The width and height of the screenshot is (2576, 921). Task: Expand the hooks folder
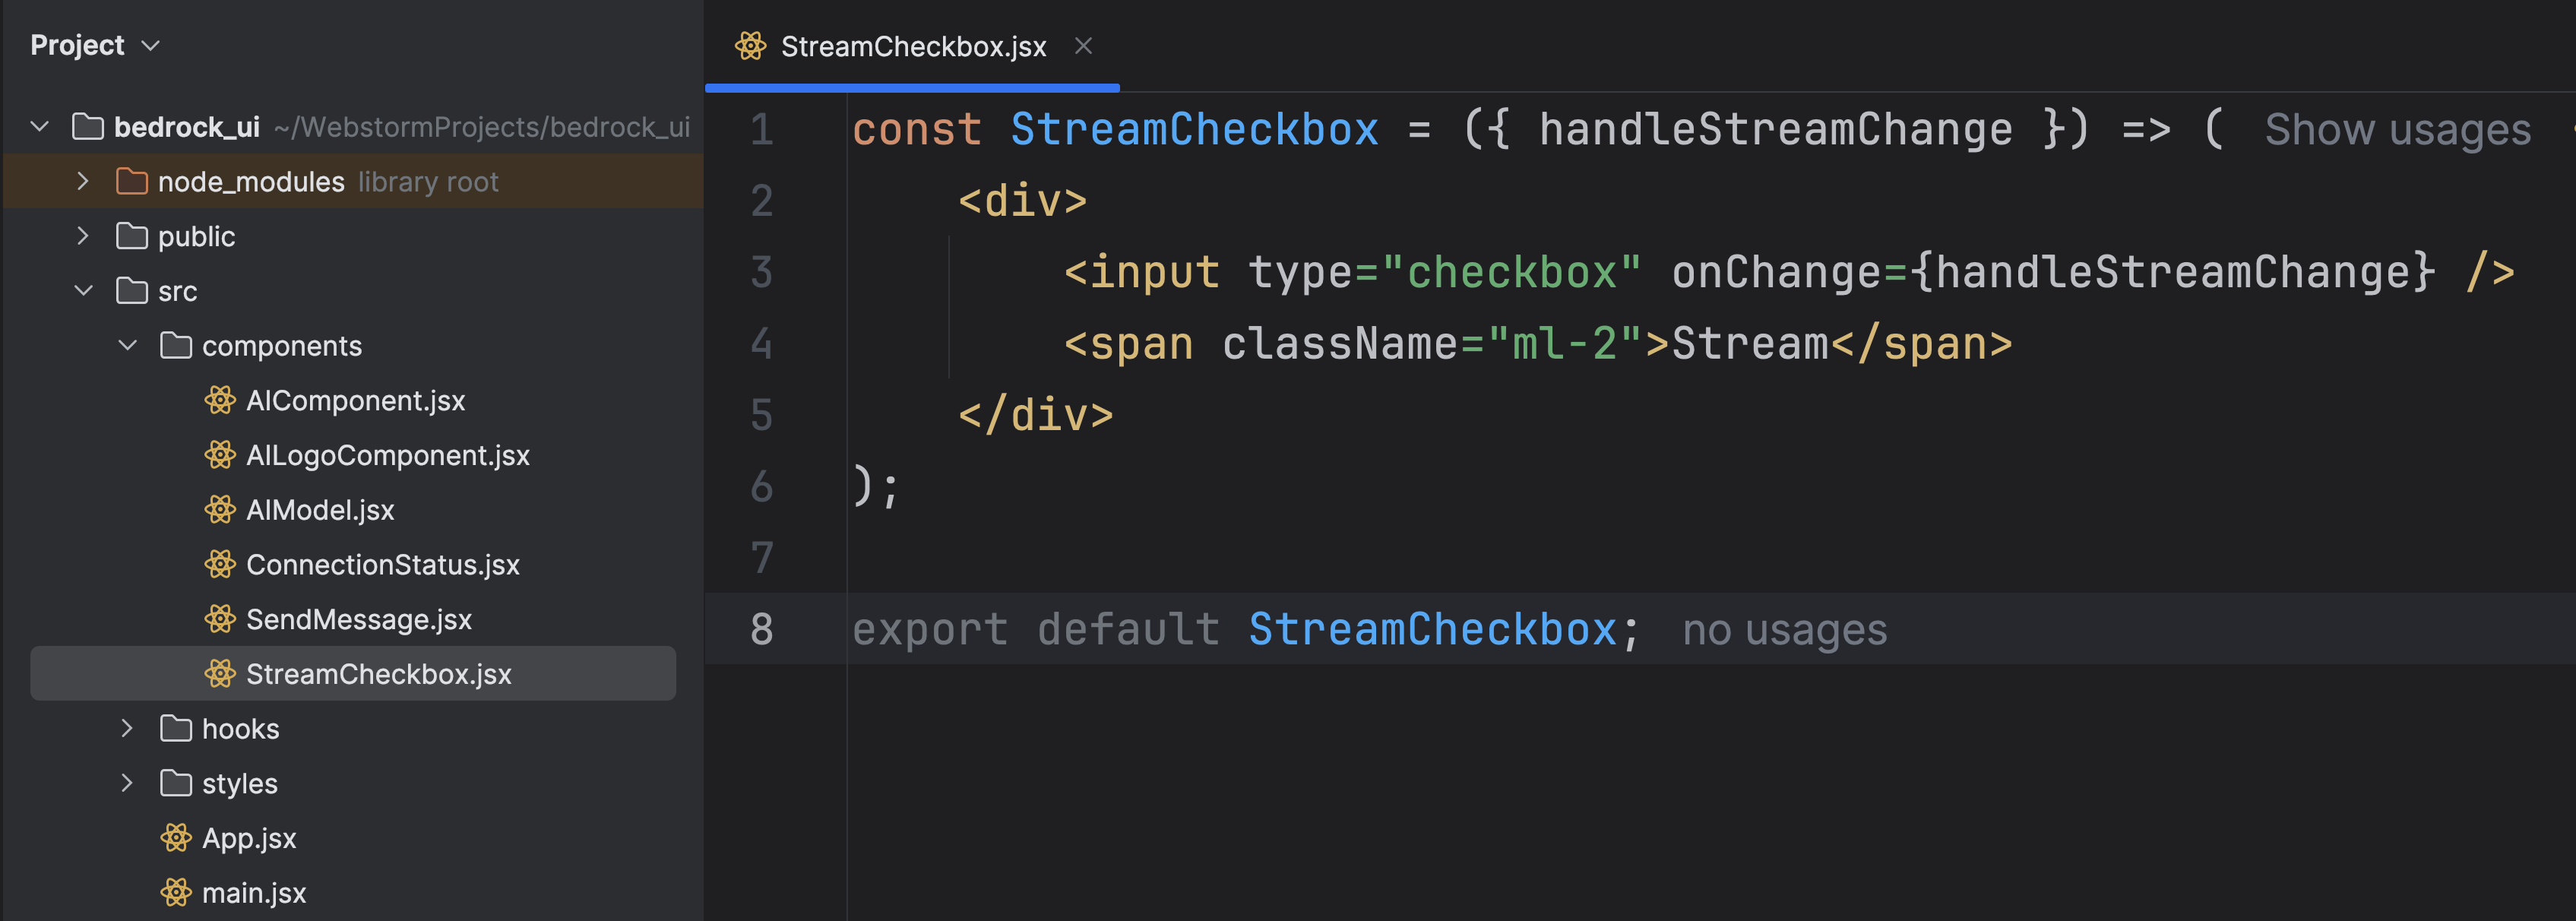pos(127,729)
